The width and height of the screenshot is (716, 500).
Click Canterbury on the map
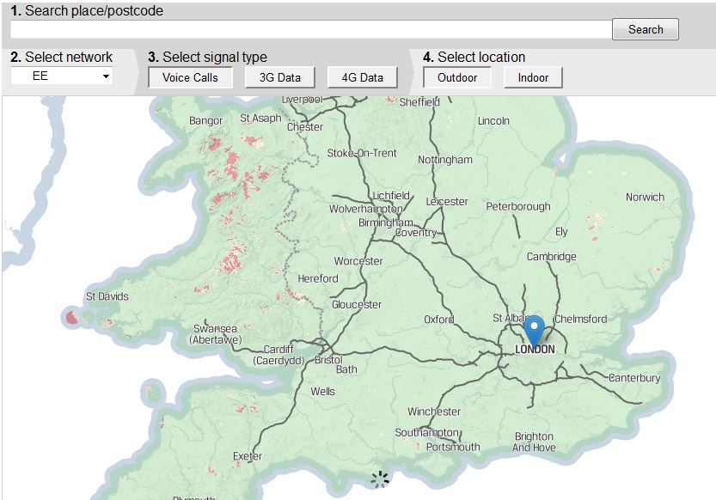click(x=633, y=378)
